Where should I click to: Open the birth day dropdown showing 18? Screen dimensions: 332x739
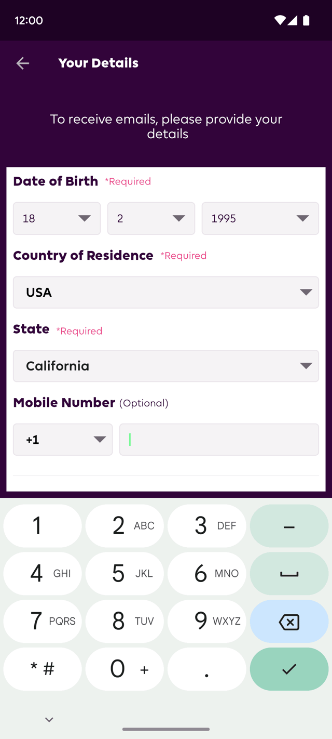[x=57, y=218]
